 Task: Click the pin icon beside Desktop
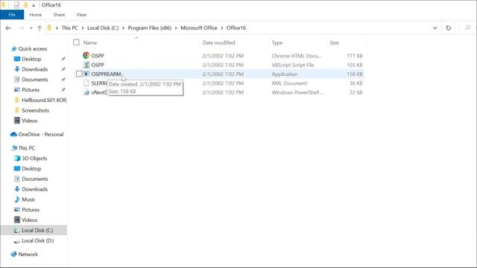click(x=63, y=59)
